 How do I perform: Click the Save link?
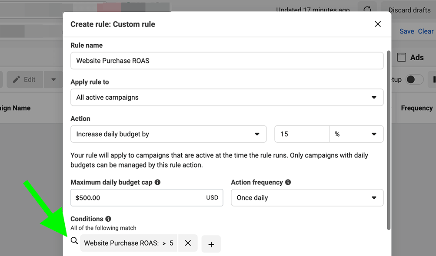[x=407, y=31]
